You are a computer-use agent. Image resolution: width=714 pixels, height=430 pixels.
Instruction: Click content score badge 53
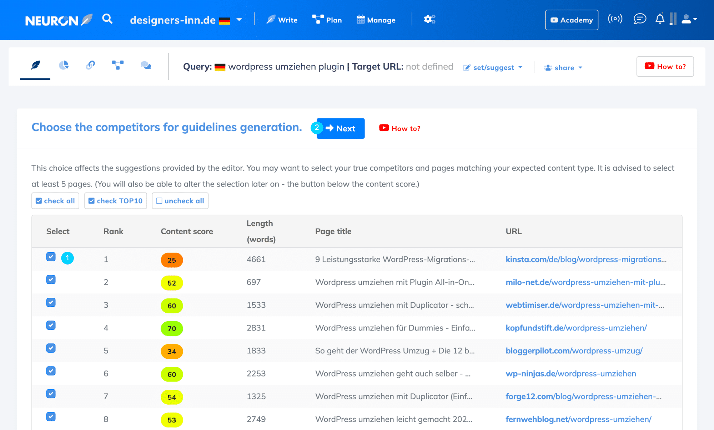(172, 420)
